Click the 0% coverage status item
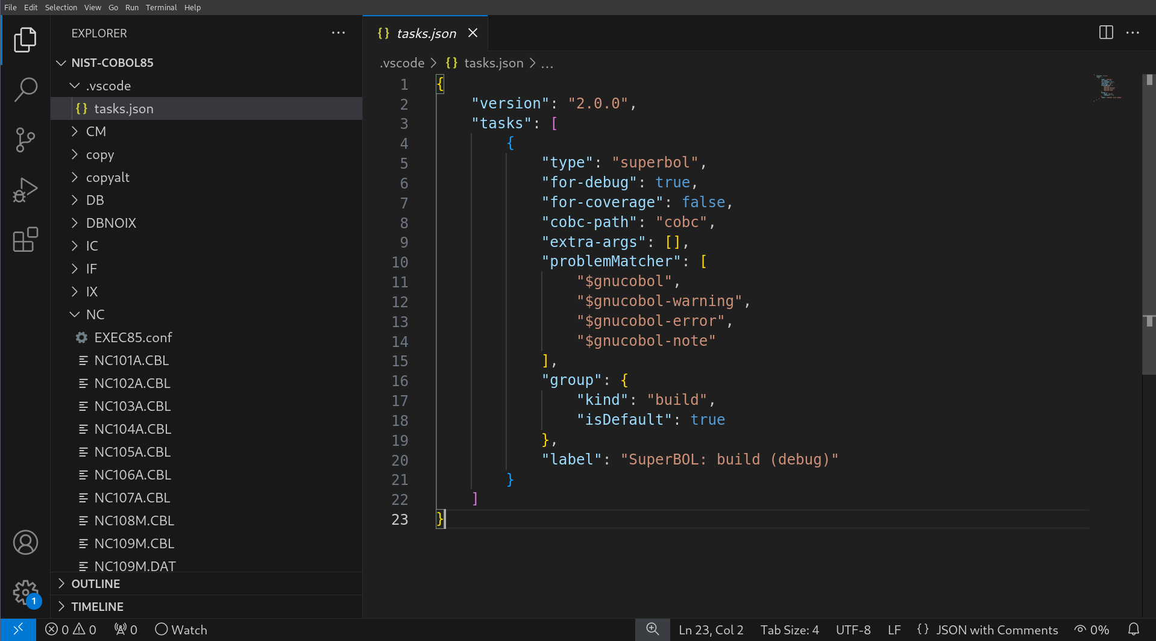1156x641 pixels. pyautogui.click(x=1092, y=630)
